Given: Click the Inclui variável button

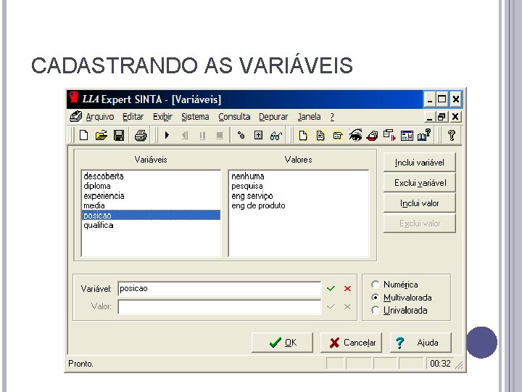Looking at the screenshot, I should 420,163.
